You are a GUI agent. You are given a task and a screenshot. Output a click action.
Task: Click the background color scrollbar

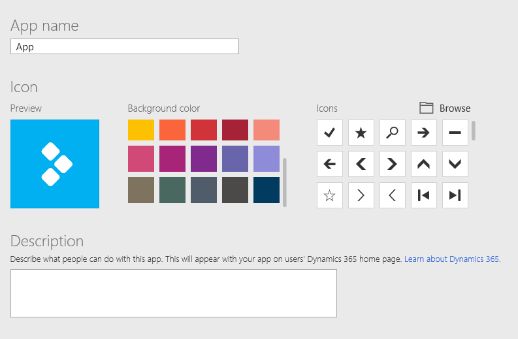pyautogui.click(x=285, y=182)
